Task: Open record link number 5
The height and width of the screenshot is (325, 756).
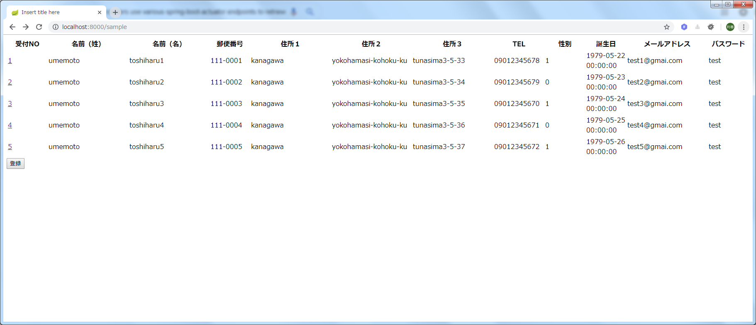Action: point(10,147)
